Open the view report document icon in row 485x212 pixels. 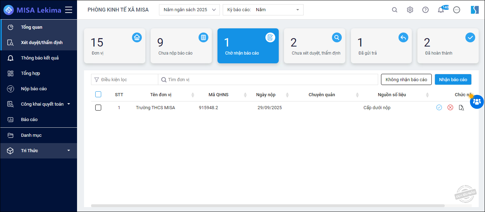[x=461, y=108]
